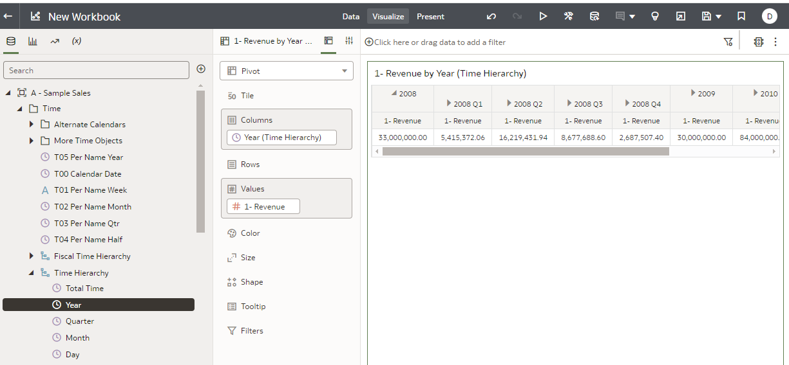789x365 pixels.
Task: Expand the Fiscal Time Hierarchy node
Action: (x=32, y=256)
